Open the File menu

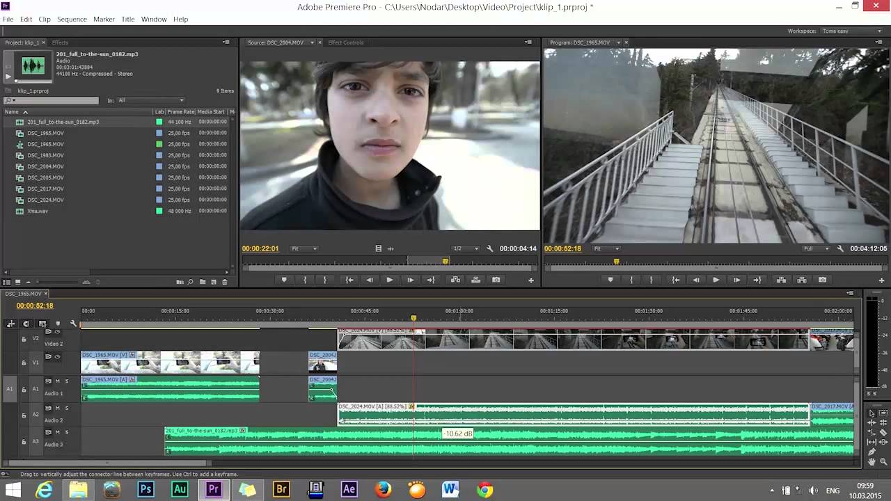[x=8, y=19]
